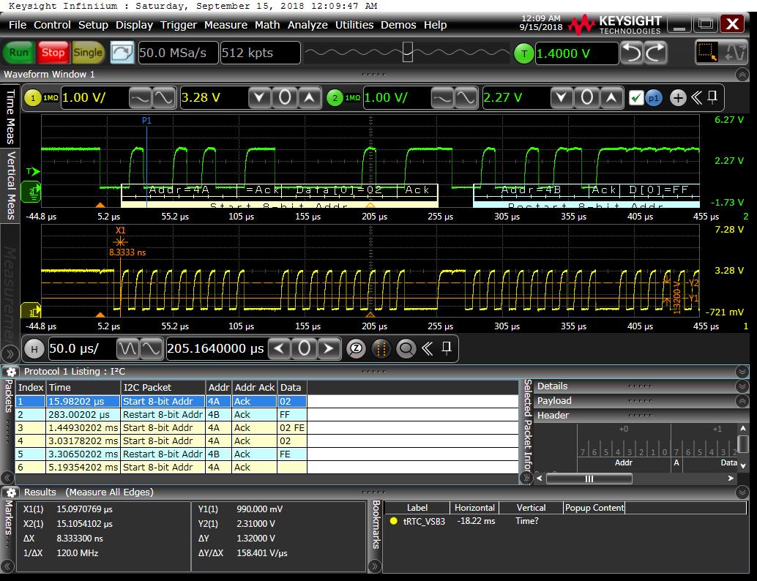Open Results panel settings gear
Viewport: 757px width, 581px height.
pos(11,492)
